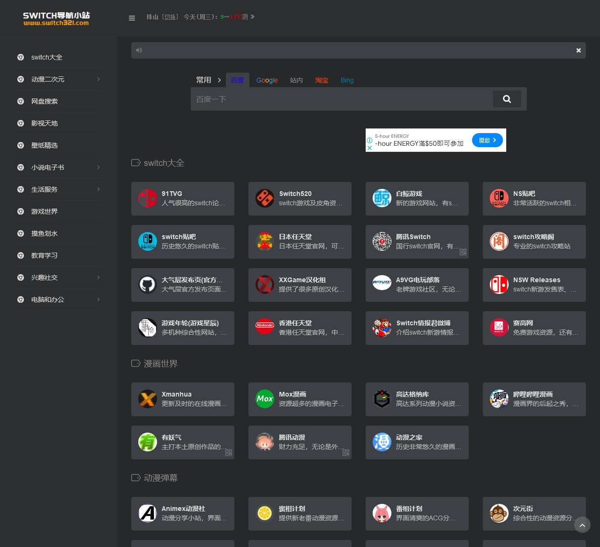Click the 次元街 monkey icon
This screenshot has width=600, height=547.
coord(499,513)
